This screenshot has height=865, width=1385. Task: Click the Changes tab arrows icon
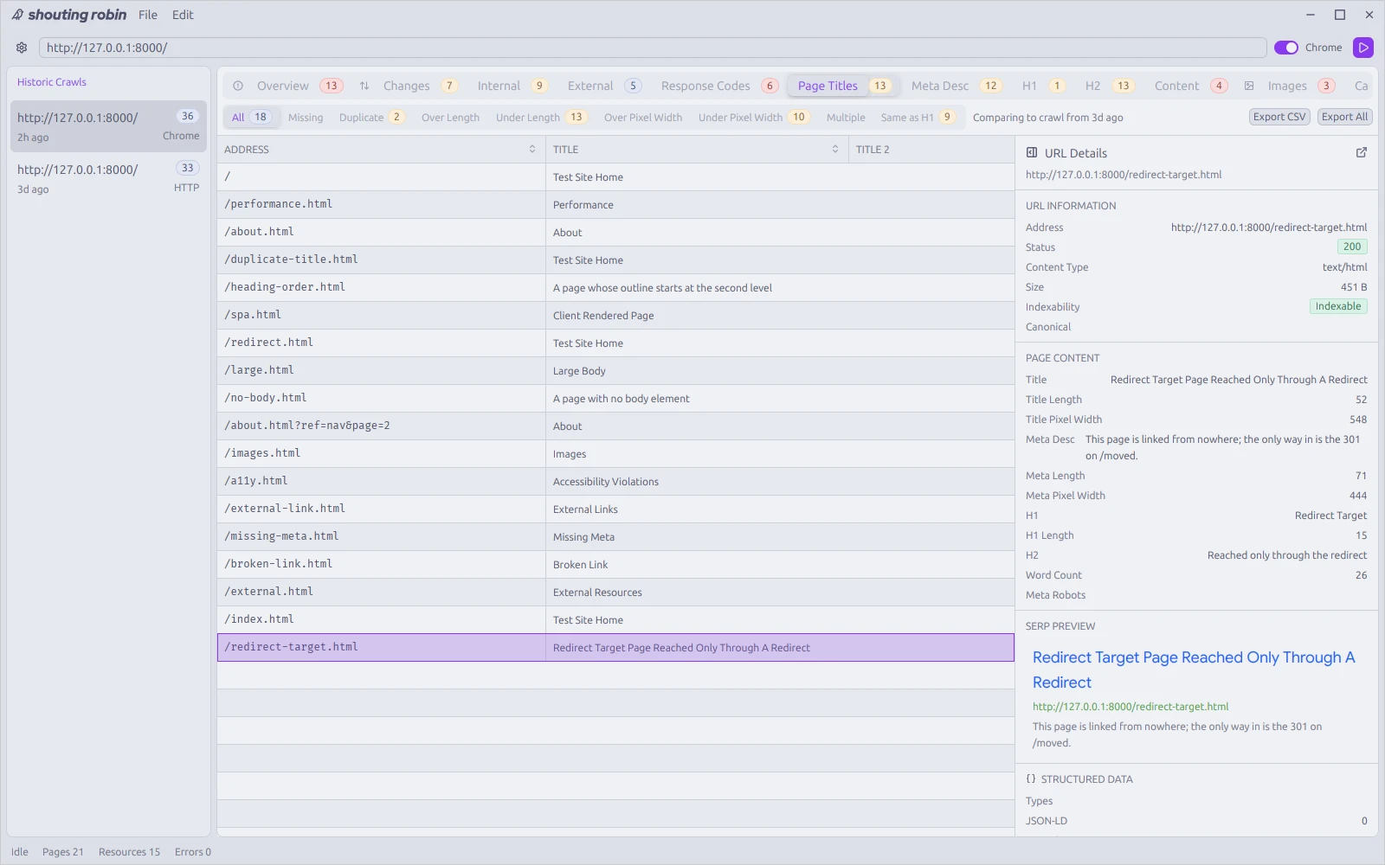pos(364,86)
